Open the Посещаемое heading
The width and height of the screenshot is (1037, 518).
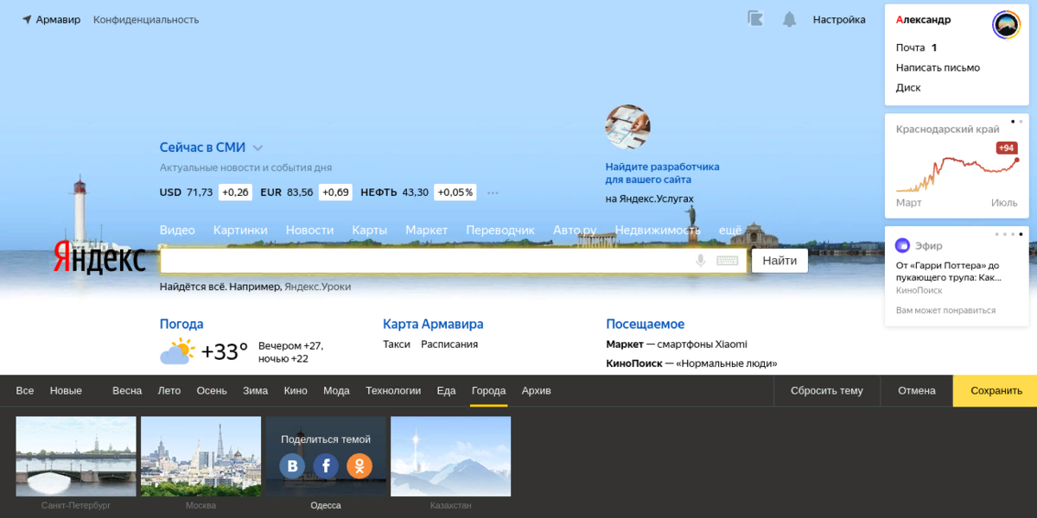[x=646, y=324]
